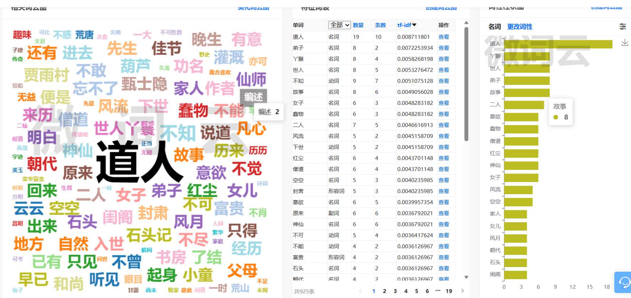Image resolution: width=631 pixels, height=298 pixels.
Task: Sort the table by 数量
Action: 358,25
